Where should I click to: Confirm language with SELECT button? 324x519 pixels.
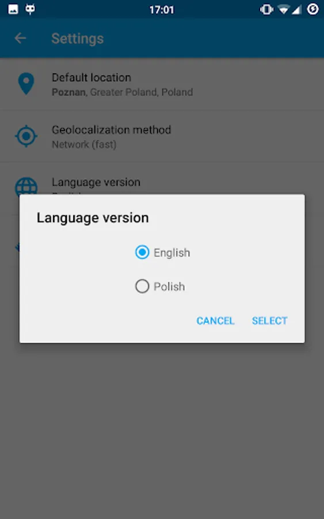(269, 321)
